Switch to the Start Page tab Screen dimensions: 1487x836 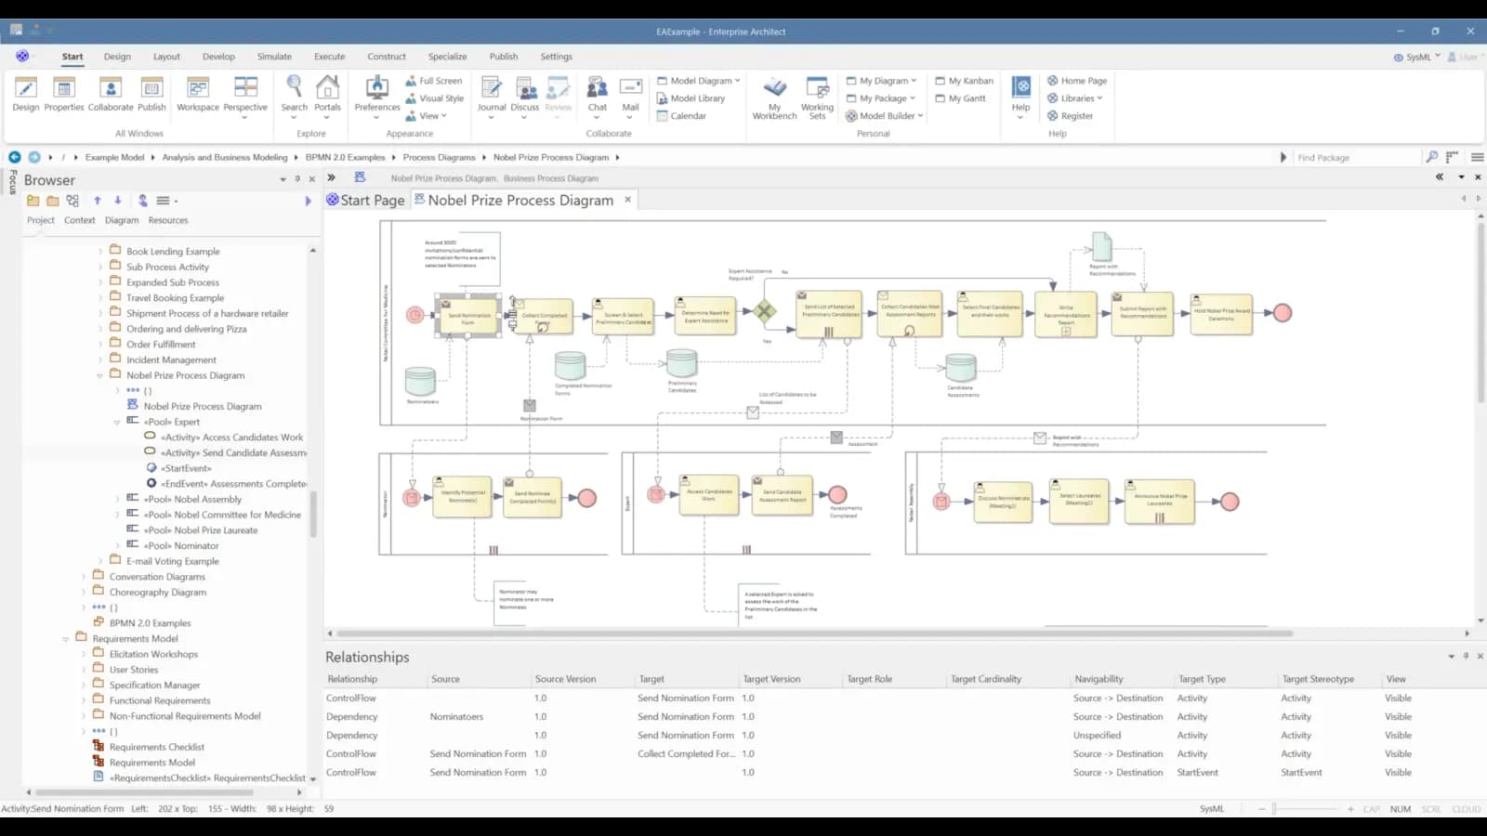click(x=365, y=200)
